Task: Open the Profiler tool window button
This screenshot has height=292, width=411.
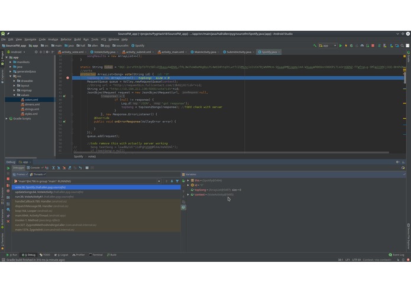Action: 79,255
